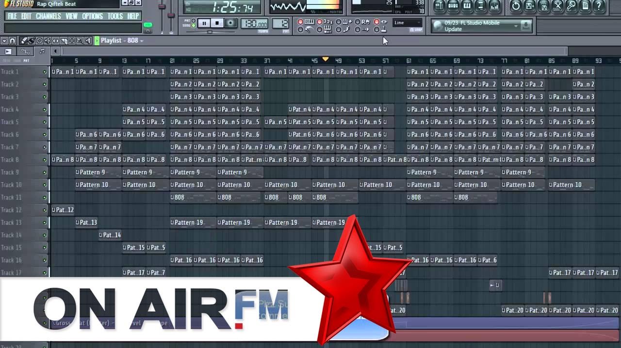Click the green Playlist play arrow button
621x348 pixels.
click(97, 41)
